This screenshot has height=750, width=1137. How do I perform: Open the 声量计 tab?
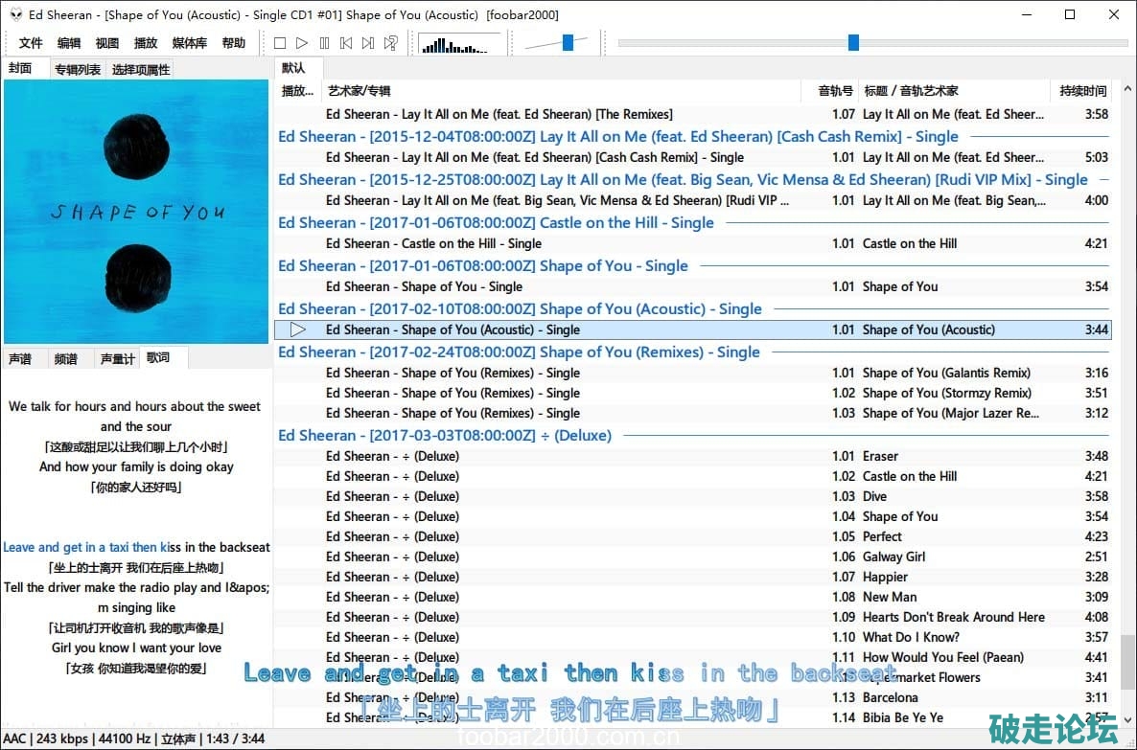[117, 358]
